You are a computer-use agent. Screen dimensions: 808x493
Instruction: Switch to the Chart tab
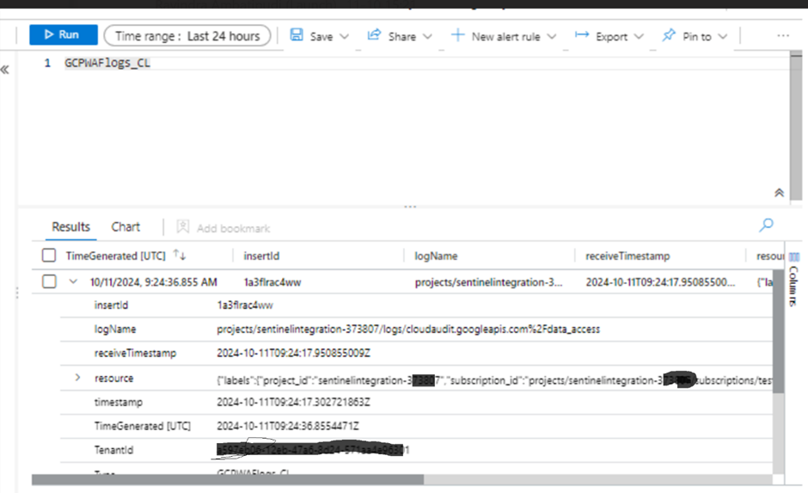pos(125,227)
